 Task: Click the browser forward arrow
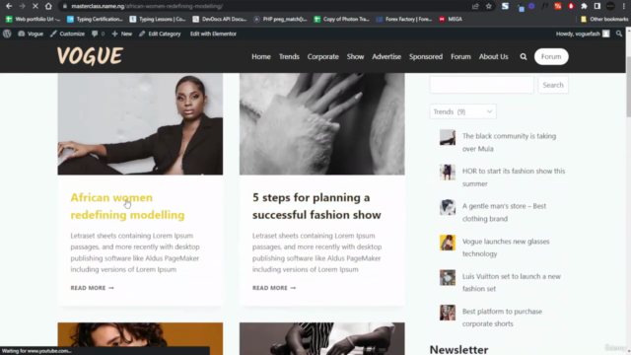[22, 6]
